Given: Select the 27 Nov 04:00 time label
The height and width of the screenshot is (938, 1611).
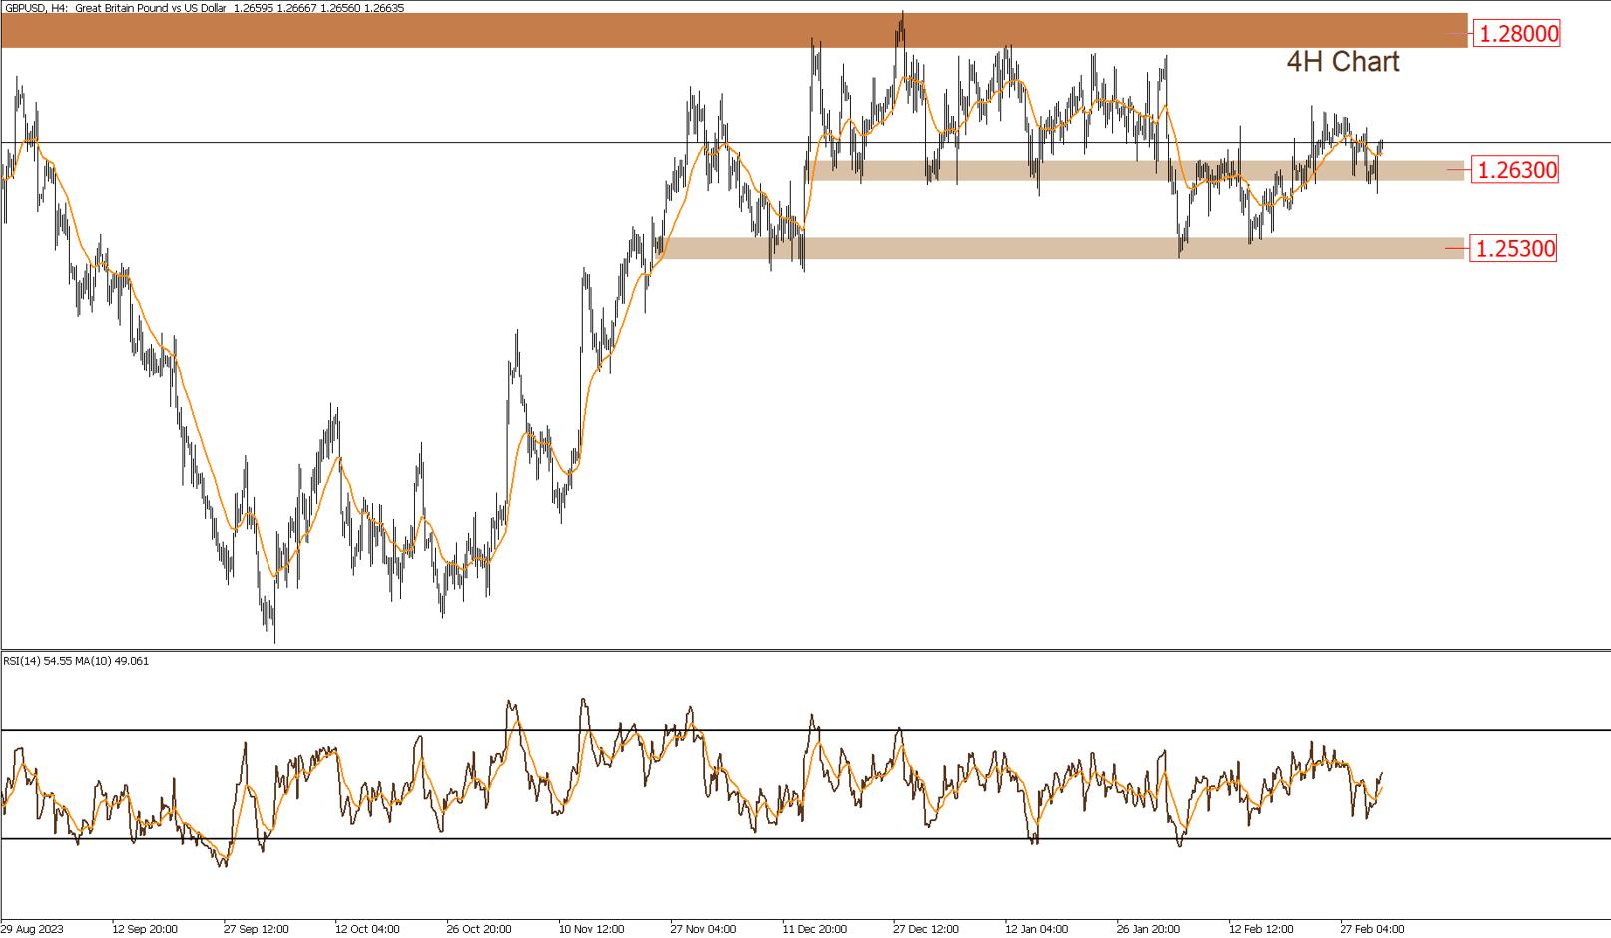Looking at the screenshot, I should coord(703,929).
